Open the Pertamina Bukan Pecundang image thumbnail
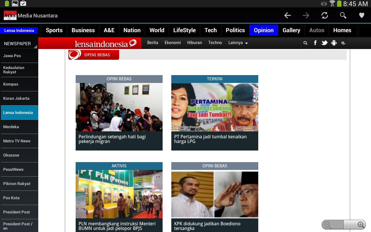This screenshot has width=371, height=232. click(x=215, y=107)
